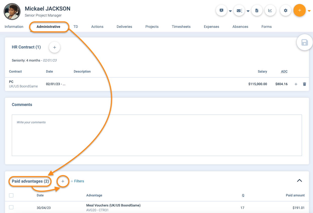Click the orange plus create button
This screenshot has height=213, width=313.
(299, 11)
